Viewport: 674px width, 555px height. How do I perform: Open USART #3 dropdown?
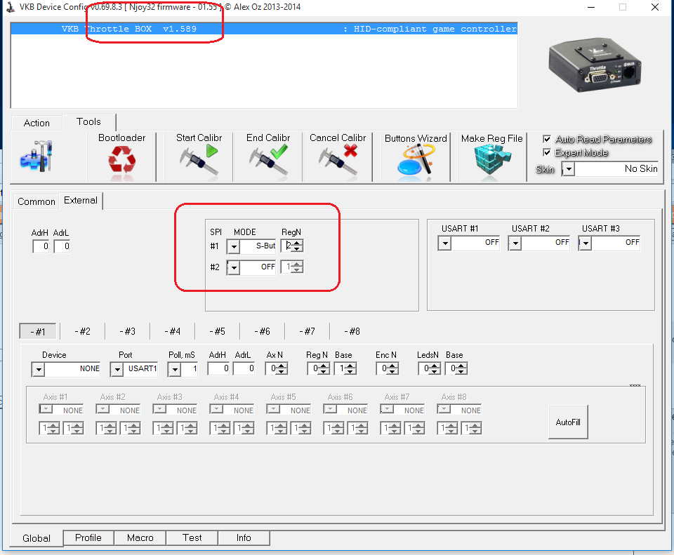pos(585,243)
